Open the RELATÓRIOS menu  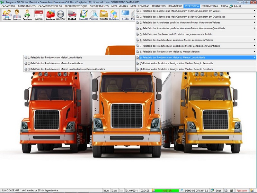pyautogui.click(x=175, y=6)
